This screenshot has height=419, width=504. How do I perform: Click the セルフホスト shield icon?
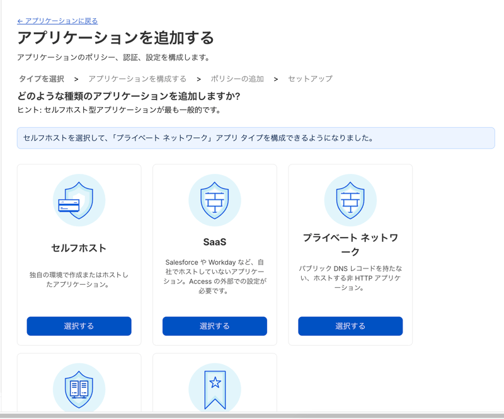tap(79, 200)
